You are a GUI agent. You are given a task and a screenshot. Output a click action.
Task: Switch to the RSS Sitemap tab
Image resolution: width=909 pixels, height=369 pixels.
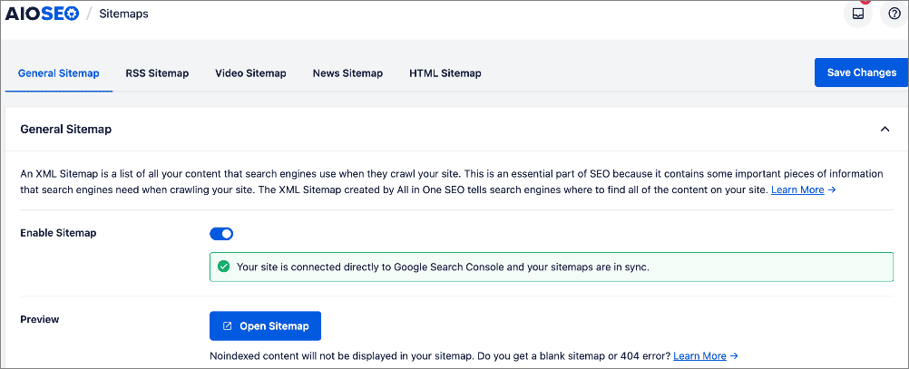(157, 73)
